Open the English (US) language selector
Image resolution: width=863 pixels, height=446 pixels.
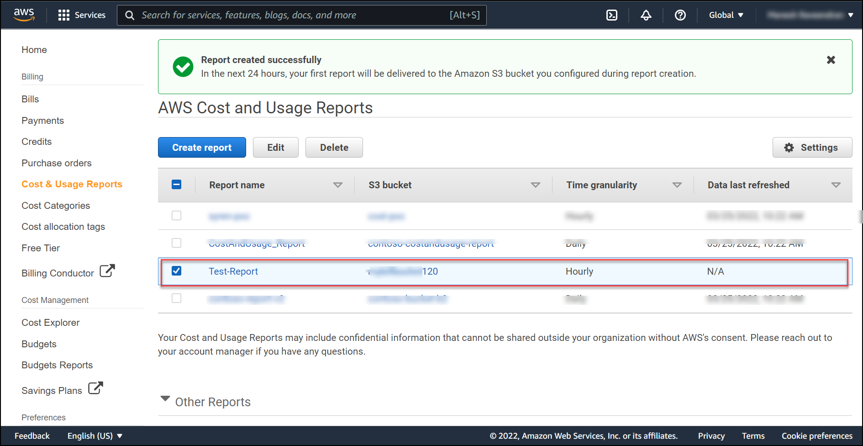pyautogui.click(x=95, y=436)
